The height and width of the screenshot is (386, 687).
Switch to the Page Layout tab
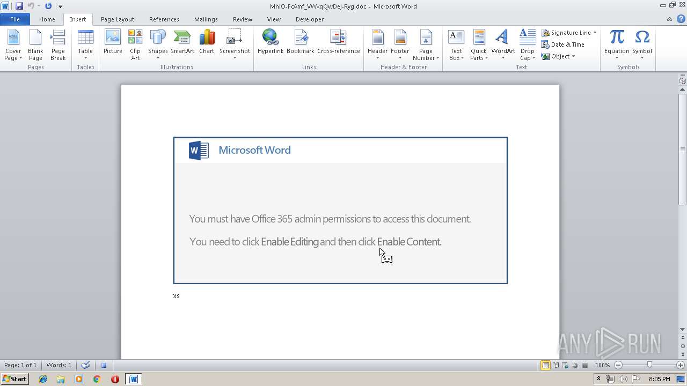118,19
